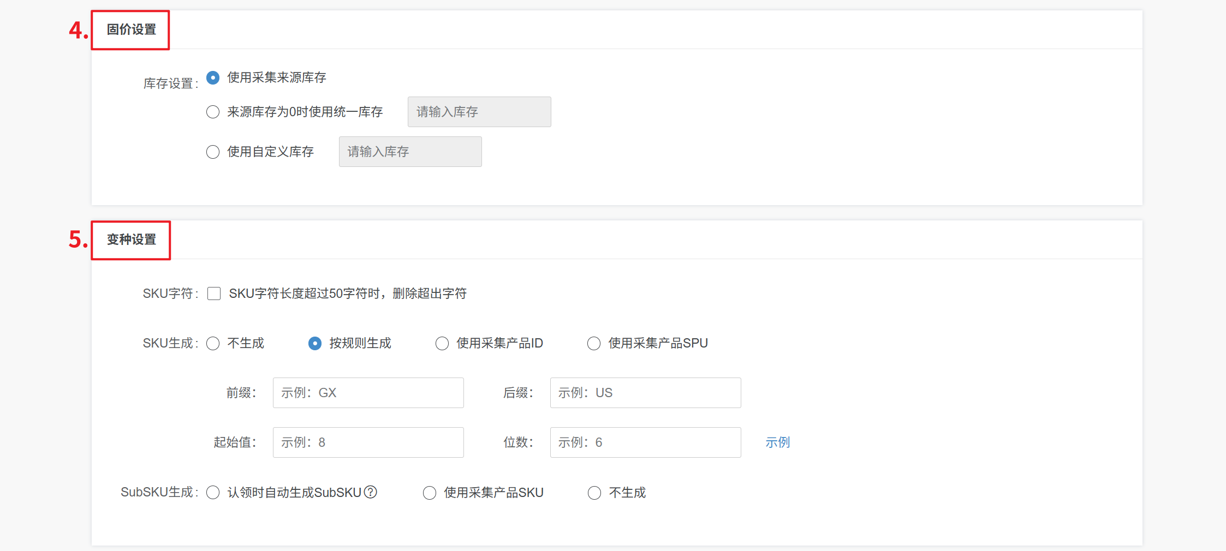Screen dimensions: 1226x551
Task: Click the SubSKU help question mark icon
Action: pos(371,492)
